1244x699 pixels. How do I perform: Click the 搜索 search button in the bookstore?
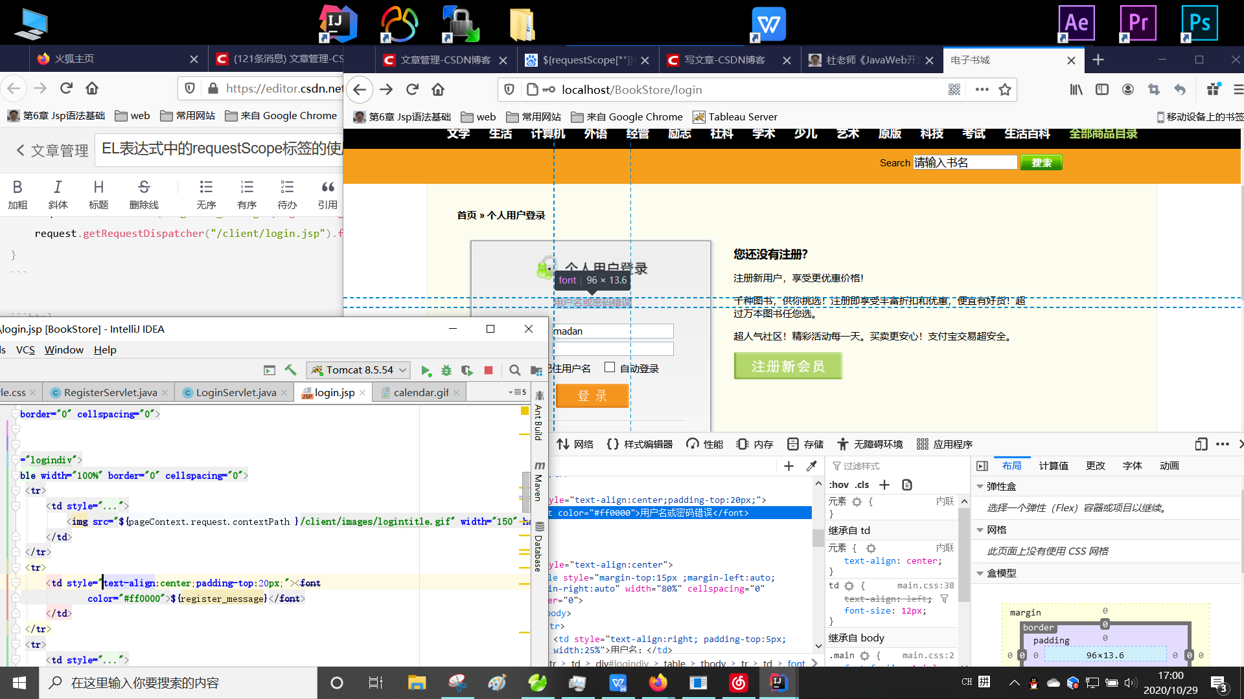pos(1041,162)
